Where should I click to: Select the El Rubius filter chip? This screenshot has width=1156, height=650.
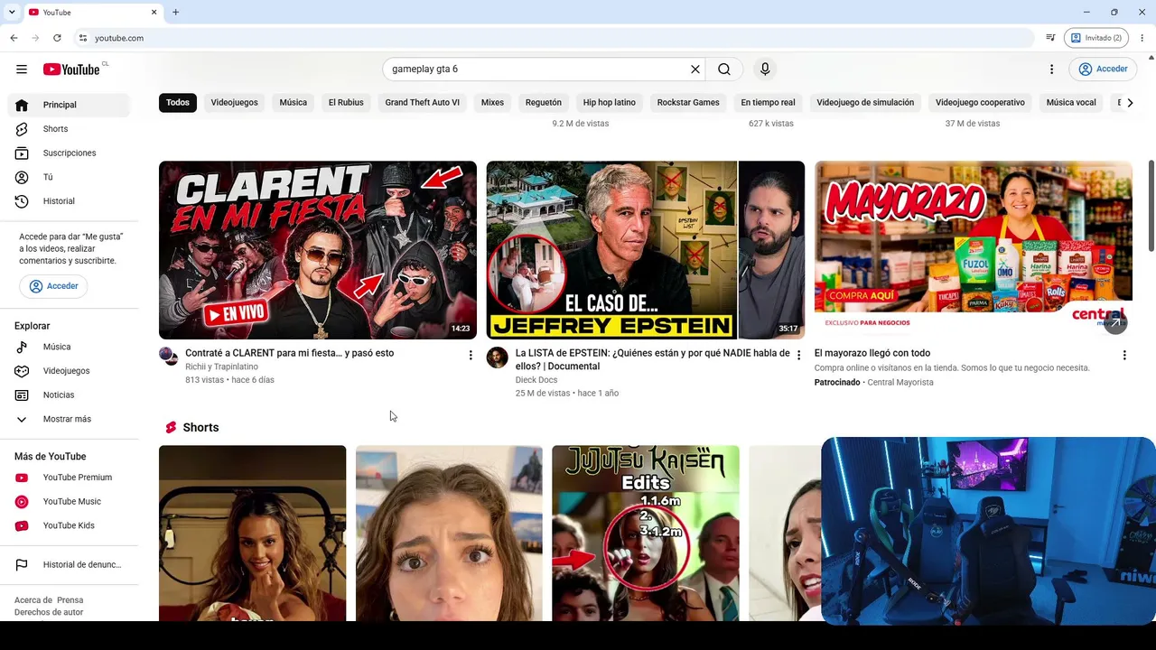click(346, 103)
